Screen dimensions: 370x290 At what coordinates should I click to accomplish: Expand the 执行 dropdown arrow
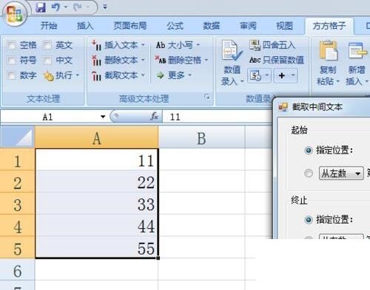tap(78, 75)
